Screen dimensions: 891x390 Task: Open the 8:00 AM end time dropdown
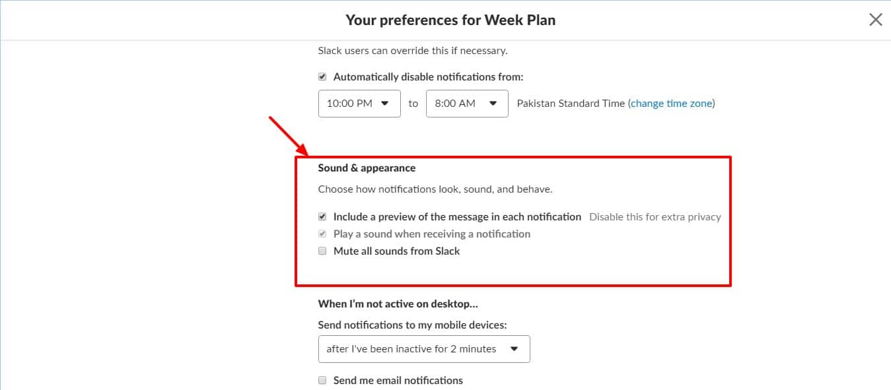(x=466, y=104)
